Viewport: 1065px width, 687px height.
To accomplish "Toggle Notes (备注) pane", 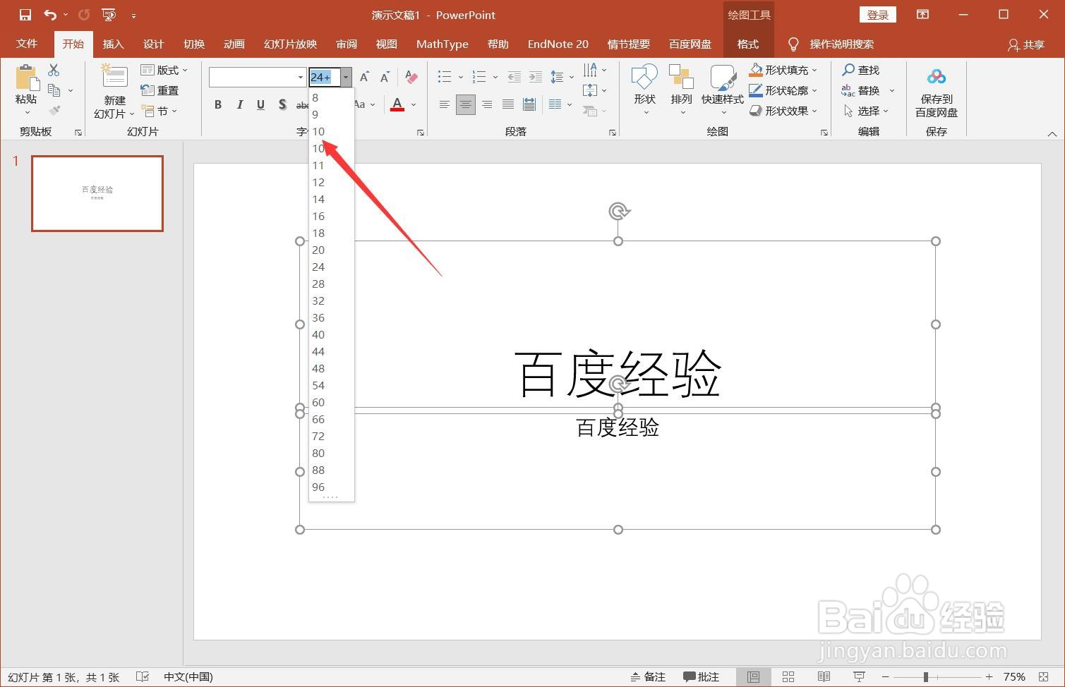I will (x=648, y=676).
